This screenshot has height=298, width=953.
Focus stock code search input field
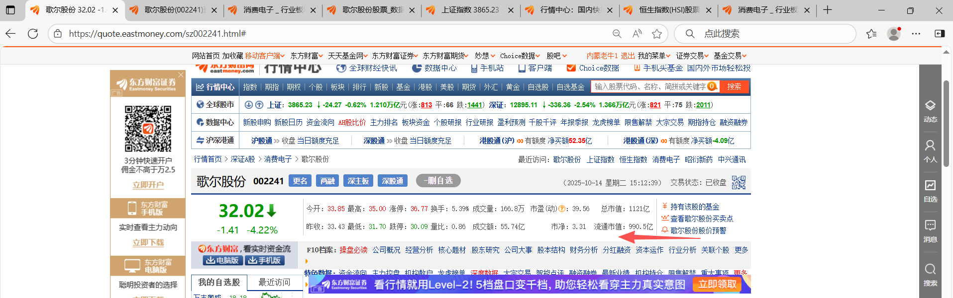(650, 86)
